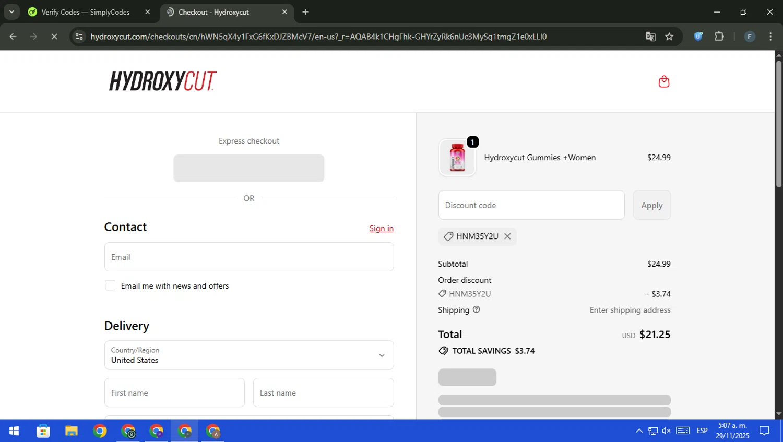
Task: Open the Extensions puzzle menu
Action: (x=719, y=36)
